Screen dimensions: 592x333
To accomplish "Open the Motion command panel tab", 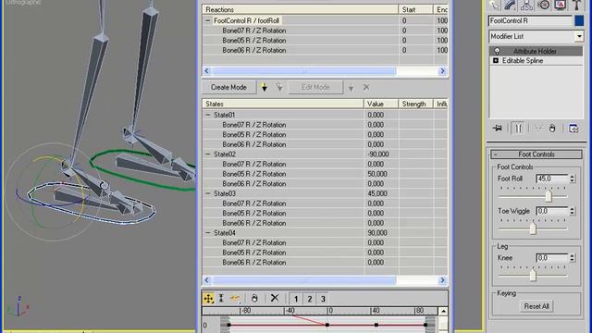I will tap(544, 5).
